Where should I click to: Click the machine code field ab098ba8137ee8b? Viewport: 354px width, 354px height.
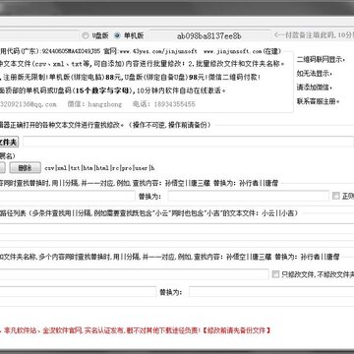click(x=210, y=35)
